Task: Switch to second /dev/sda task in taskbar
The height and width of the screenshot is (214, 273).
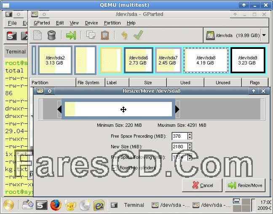Action: tap(211, 205)
